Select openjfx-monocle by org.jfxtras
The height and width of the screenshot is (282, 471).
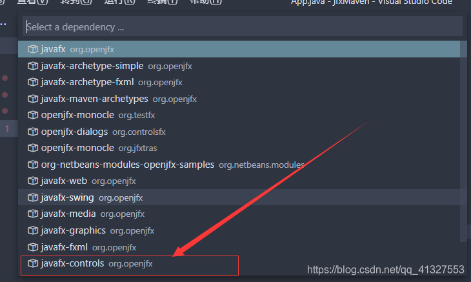click(x=239, y=148)
